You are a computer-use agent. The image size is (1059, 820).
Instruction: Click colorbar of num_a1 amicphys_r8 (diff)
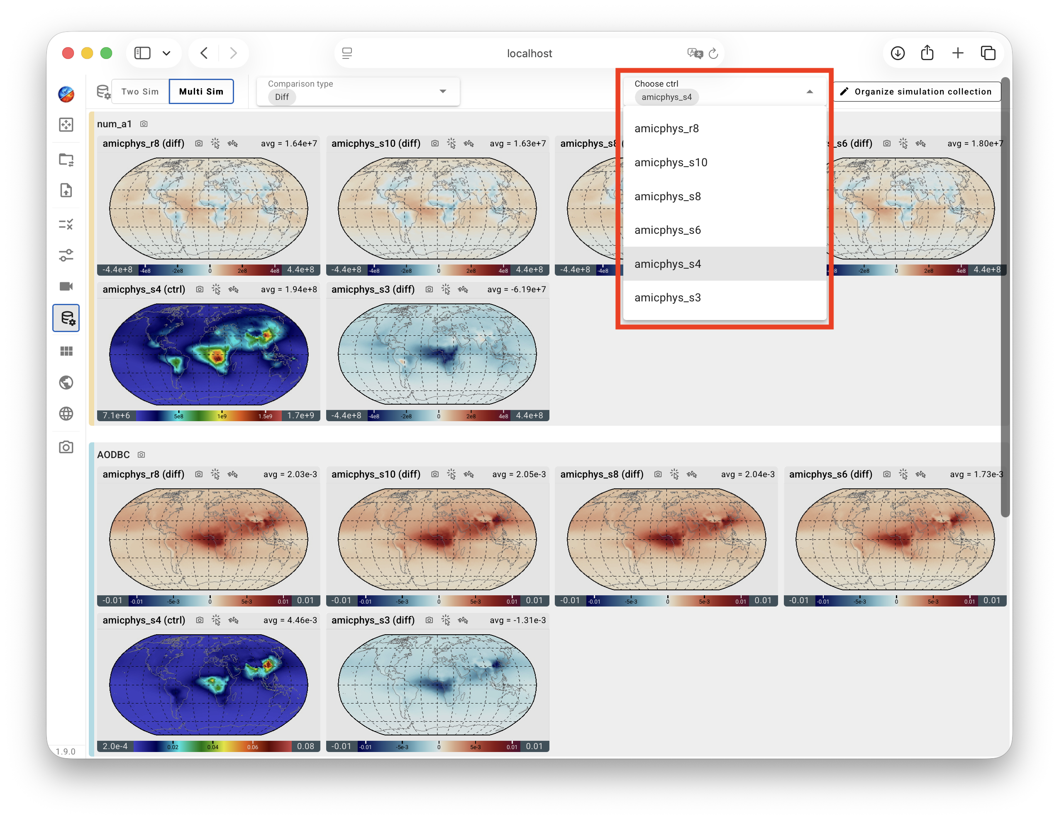pos(210,270)
